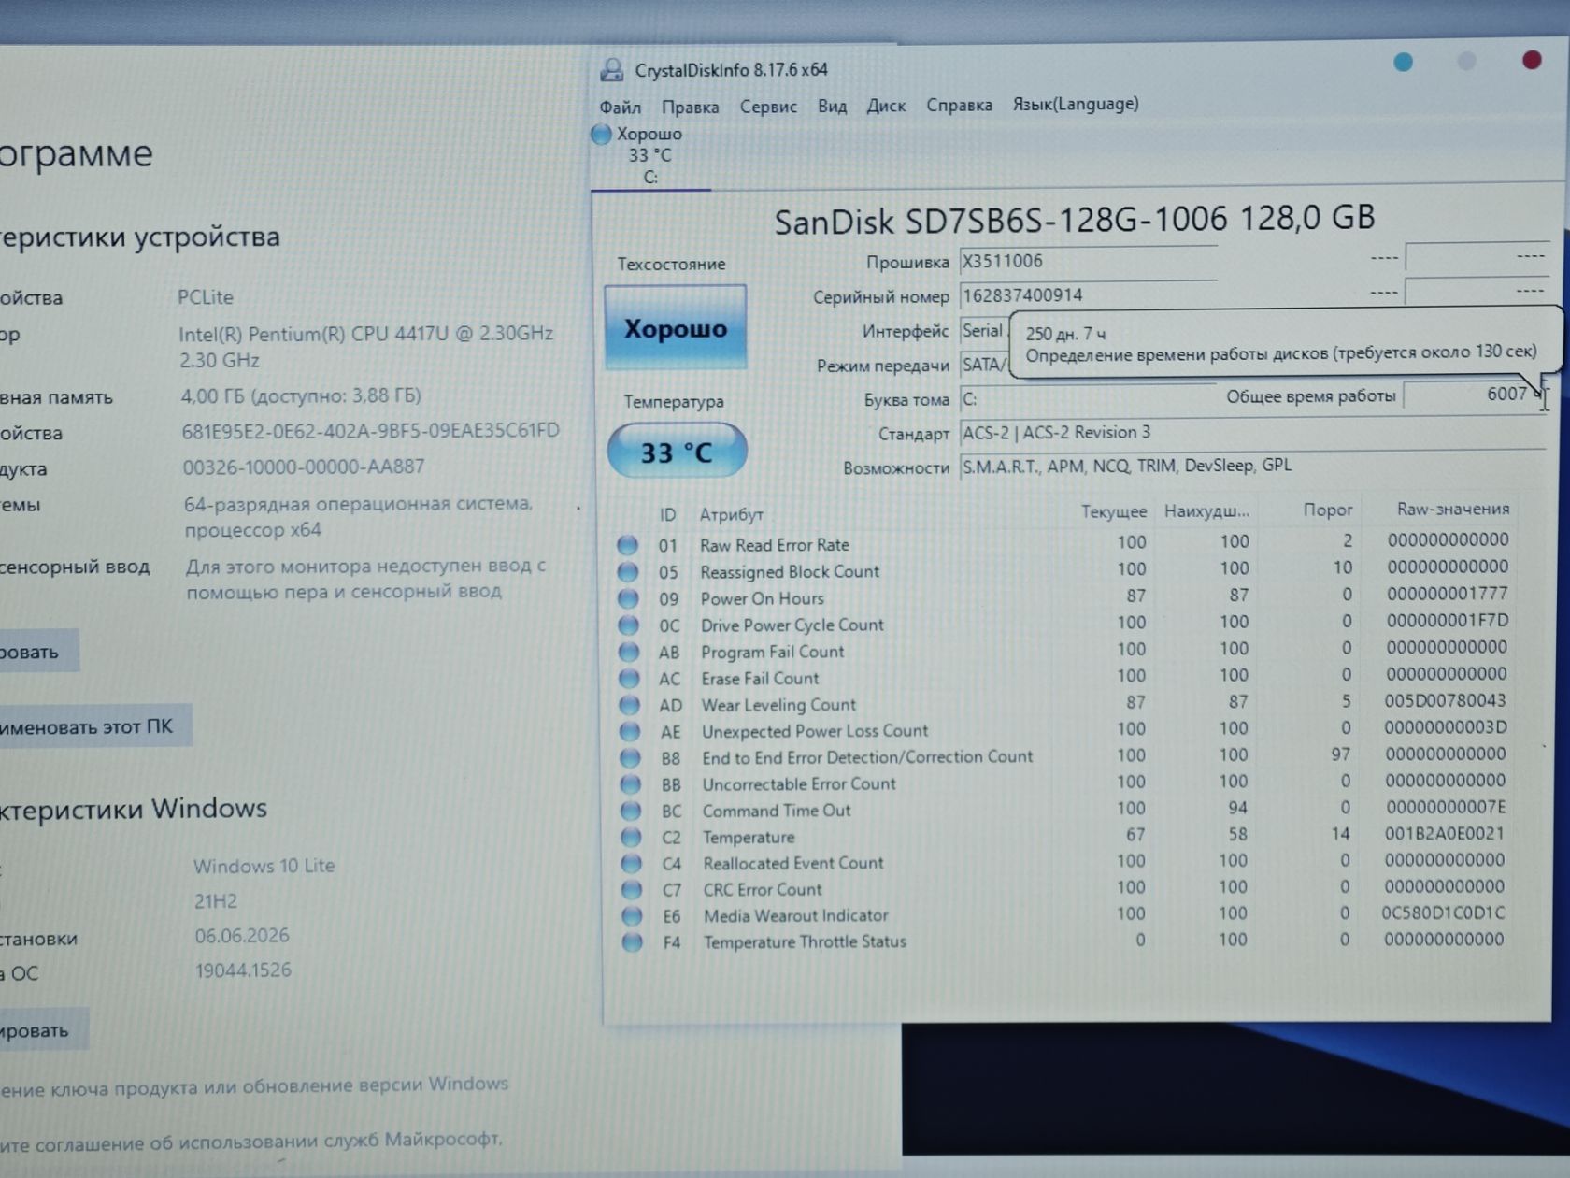
Task: Open the Правка menu
Action: [x=690, y=107]
